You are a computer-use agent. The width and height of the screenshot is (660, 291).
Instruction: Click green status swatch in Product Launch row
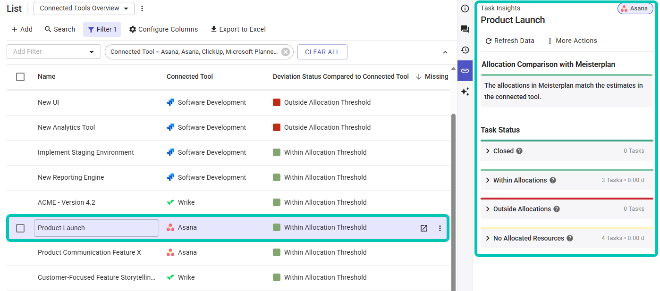(x=277, y=227)
